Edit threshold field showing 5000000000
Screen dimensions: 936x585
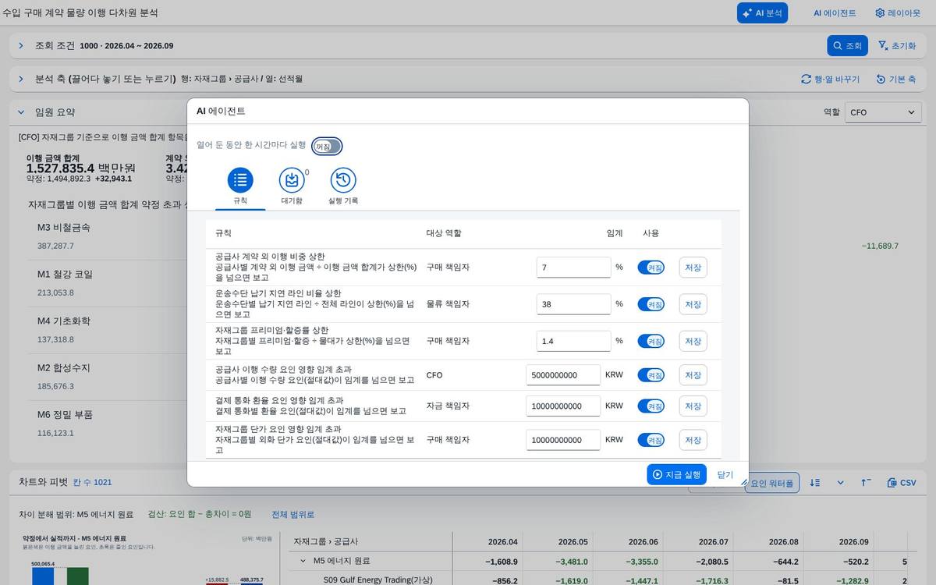(x=563, y=375)
